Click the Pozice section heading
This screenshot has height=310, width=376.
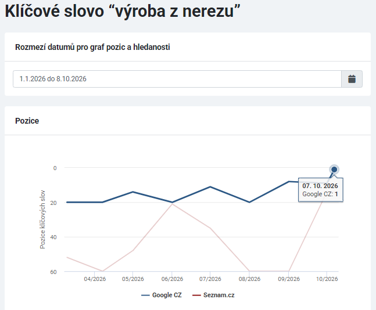[27, 121]
